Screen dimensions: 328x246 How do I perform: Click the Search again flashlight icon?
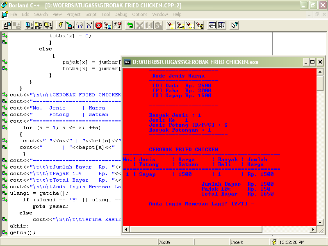(x=190, y=25)
